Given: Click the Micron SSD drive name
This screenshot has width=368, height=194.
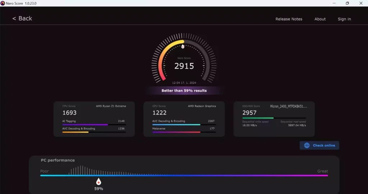Looking at the screenshot, I should pos(288,106).
